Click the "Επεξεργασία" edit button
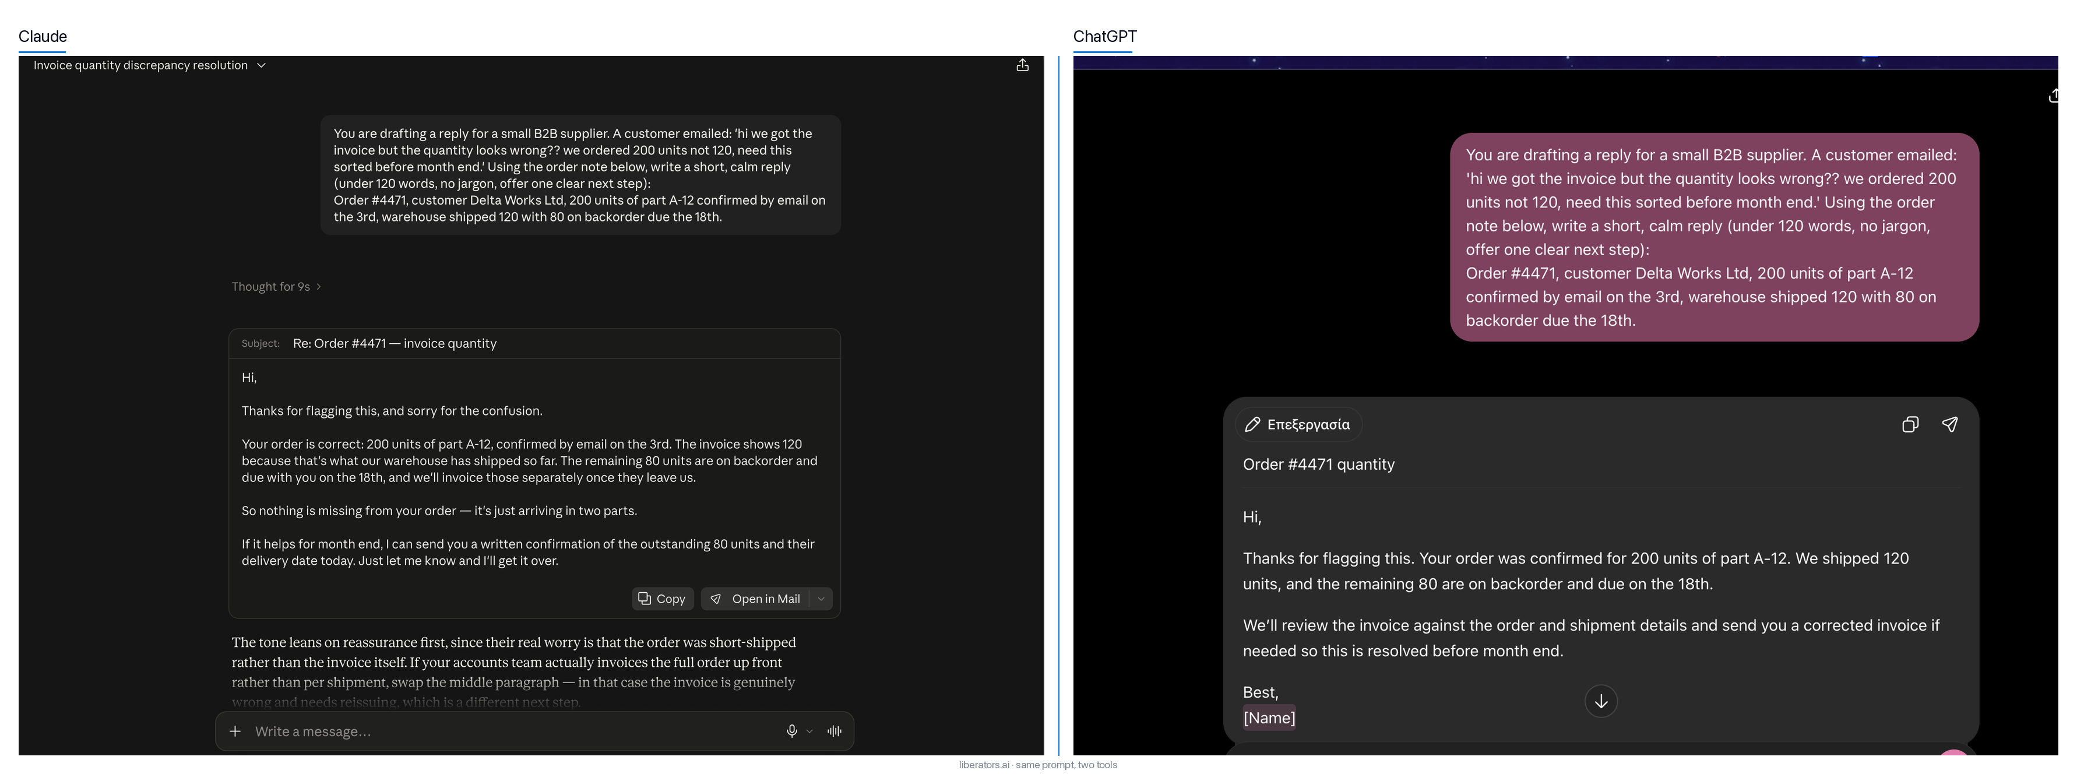Image resolution: width=2077 pixels, height=774 pixels. point(1298,425)
